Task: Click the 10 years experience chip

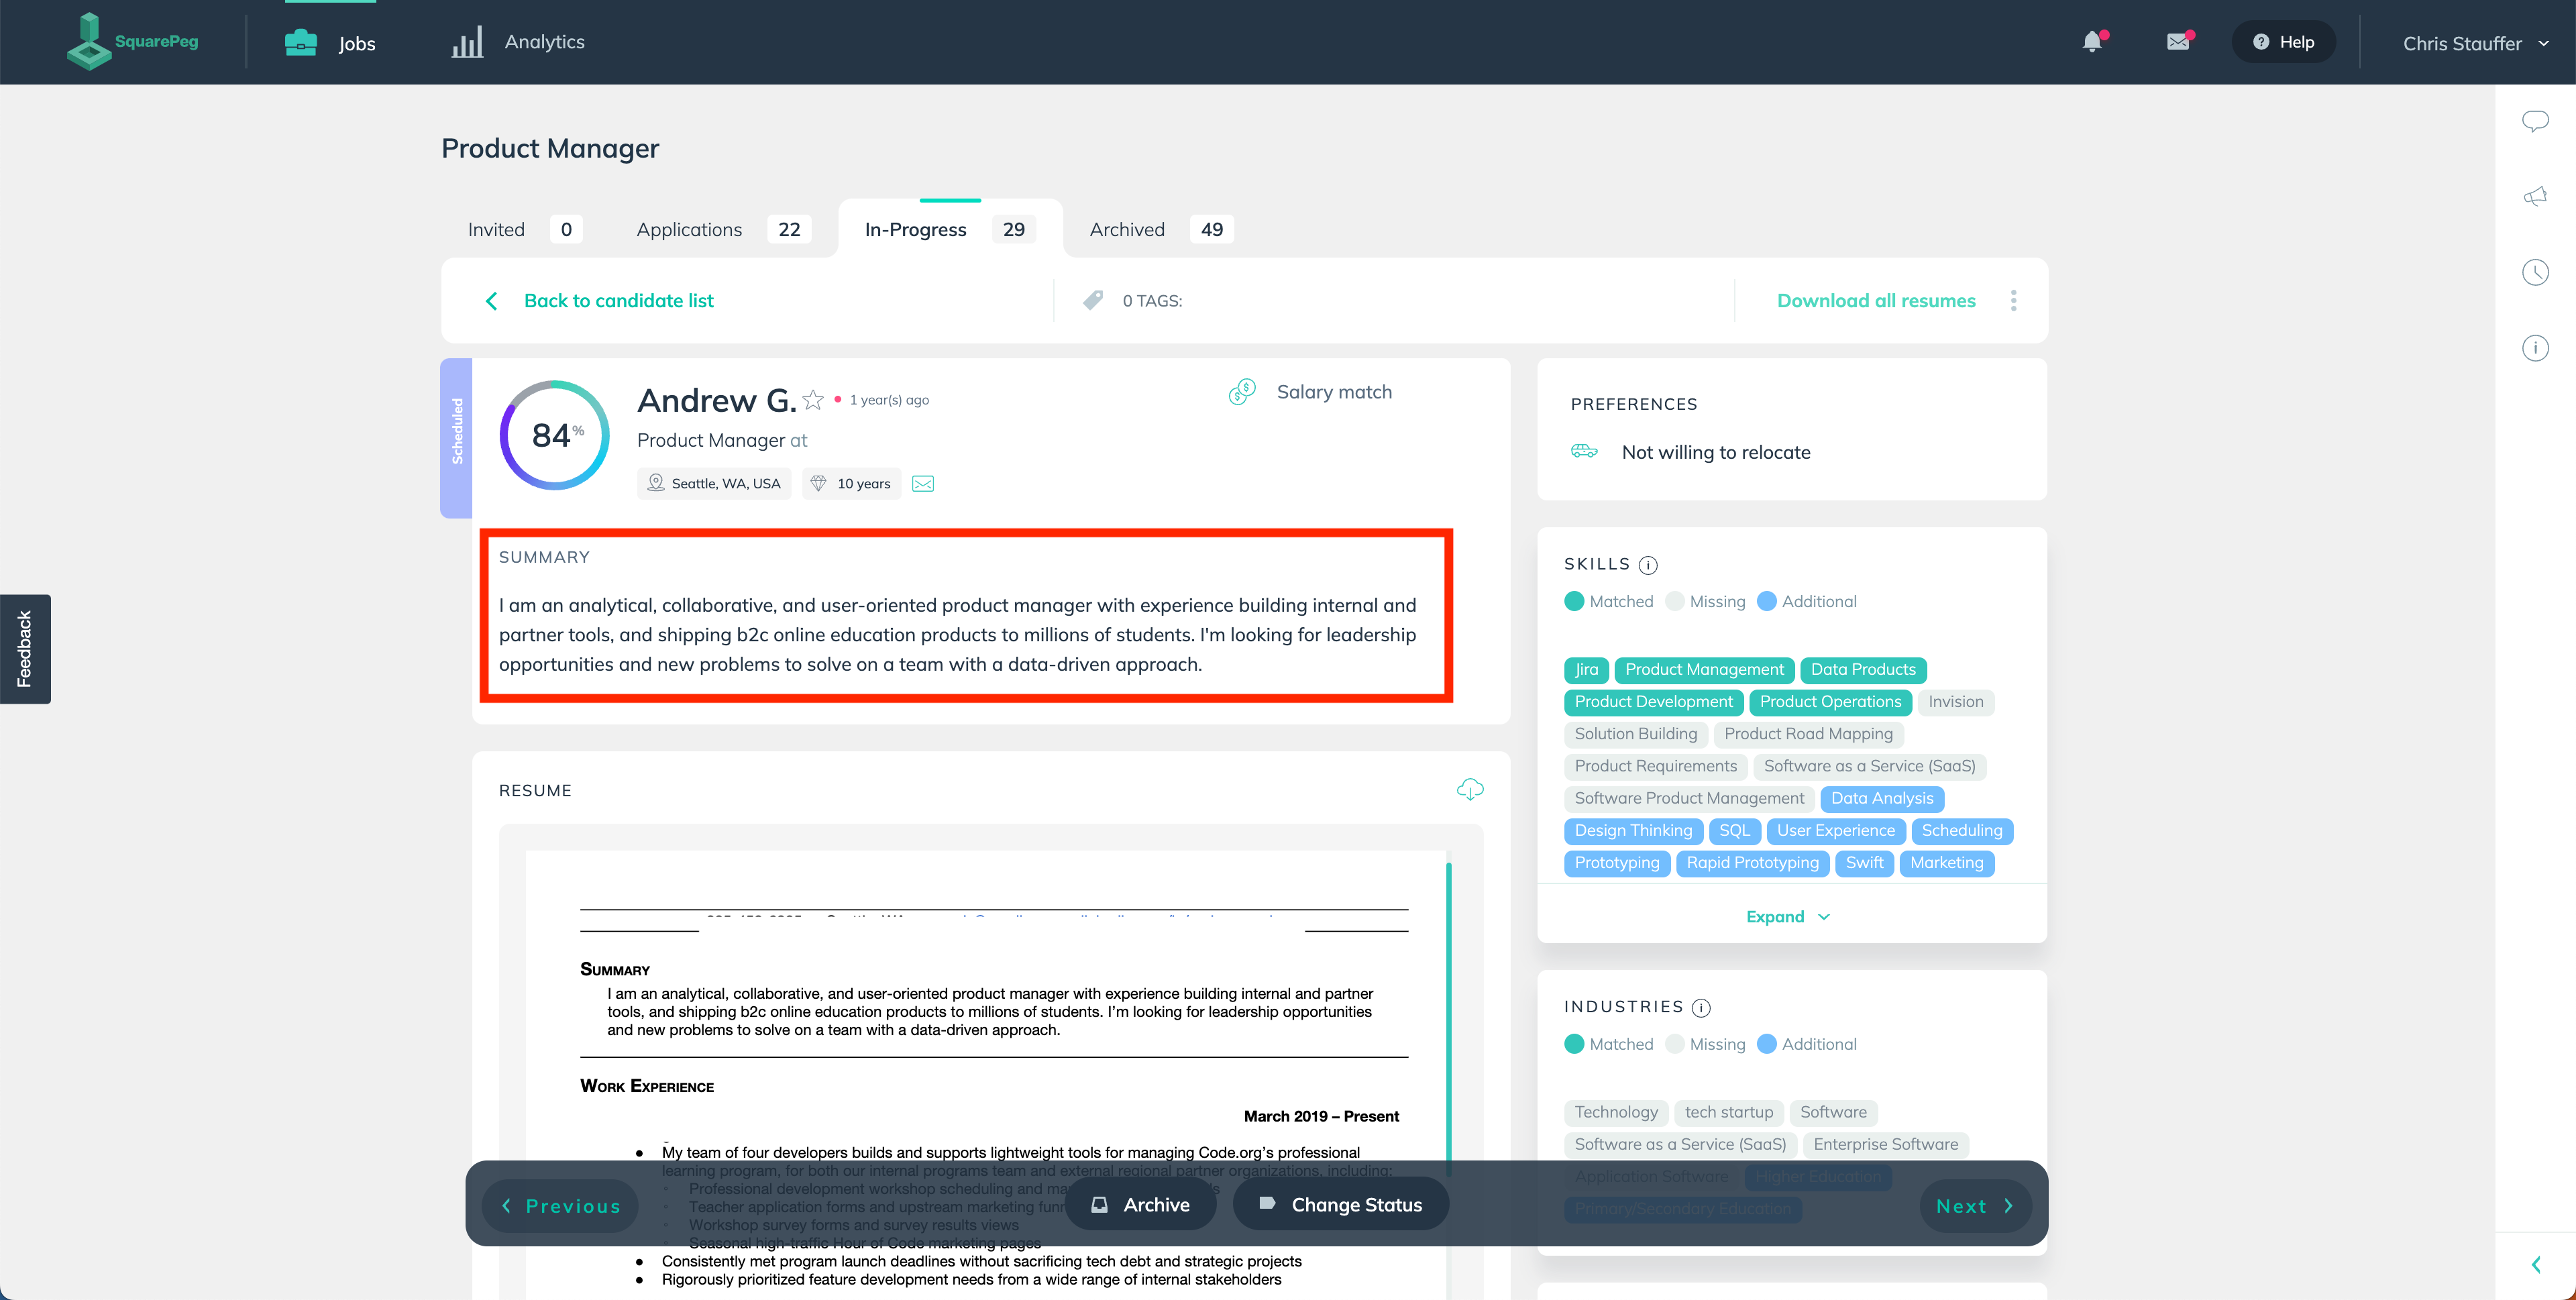Action: [x=851, y=484]
